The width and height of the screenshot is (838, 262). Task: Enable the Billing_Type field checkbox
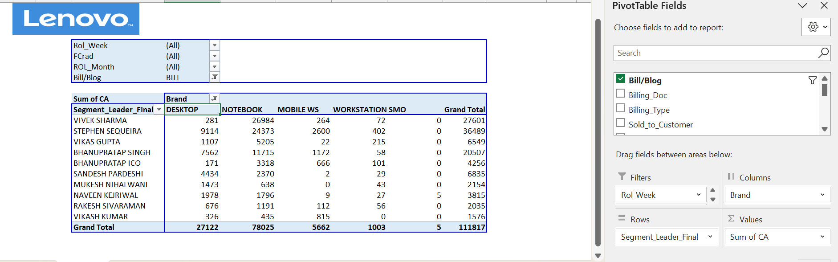(621, 108)
